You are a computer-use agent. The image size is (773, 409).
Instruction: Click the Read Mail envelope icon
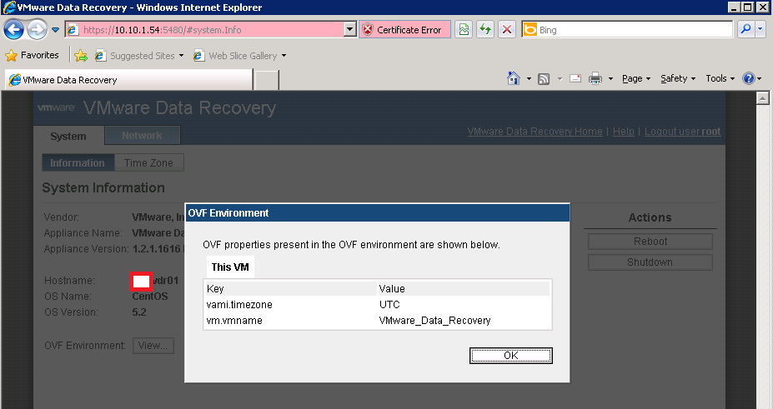point(575,78)
